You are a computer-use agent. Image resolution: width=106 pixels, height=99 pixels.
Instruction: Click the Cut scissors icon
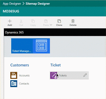(21, 21)
